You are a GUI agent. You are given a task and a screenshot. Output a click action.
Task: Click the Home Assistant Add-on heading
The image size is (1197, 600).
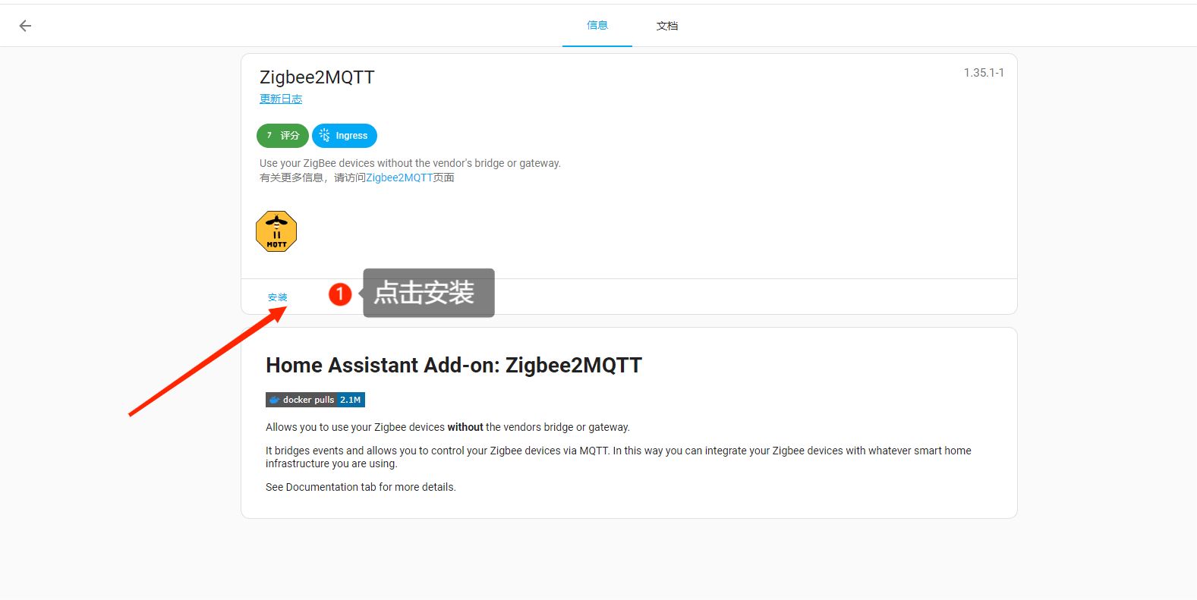coord(453,366)
